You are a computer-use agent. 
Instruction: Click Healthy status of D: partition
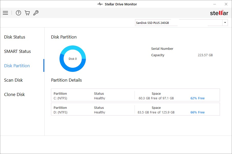point(99,112)
